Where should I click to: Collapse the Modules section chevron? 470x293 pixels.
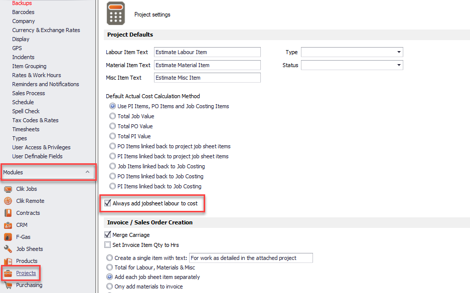point(87,172)
